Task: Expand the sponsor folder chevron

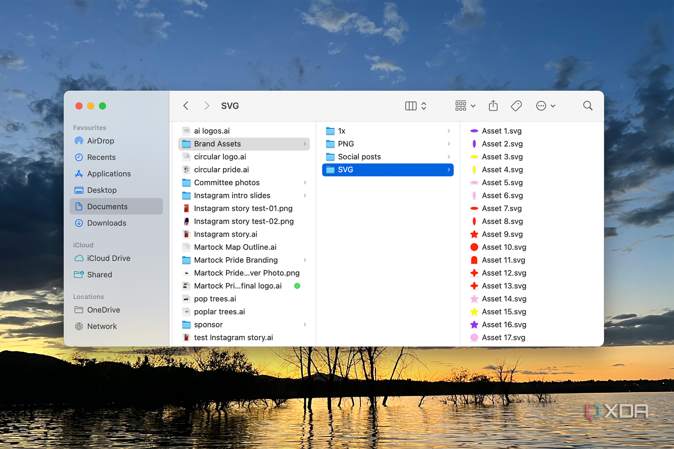Action: pyautogui.click(x=305, y=325)
